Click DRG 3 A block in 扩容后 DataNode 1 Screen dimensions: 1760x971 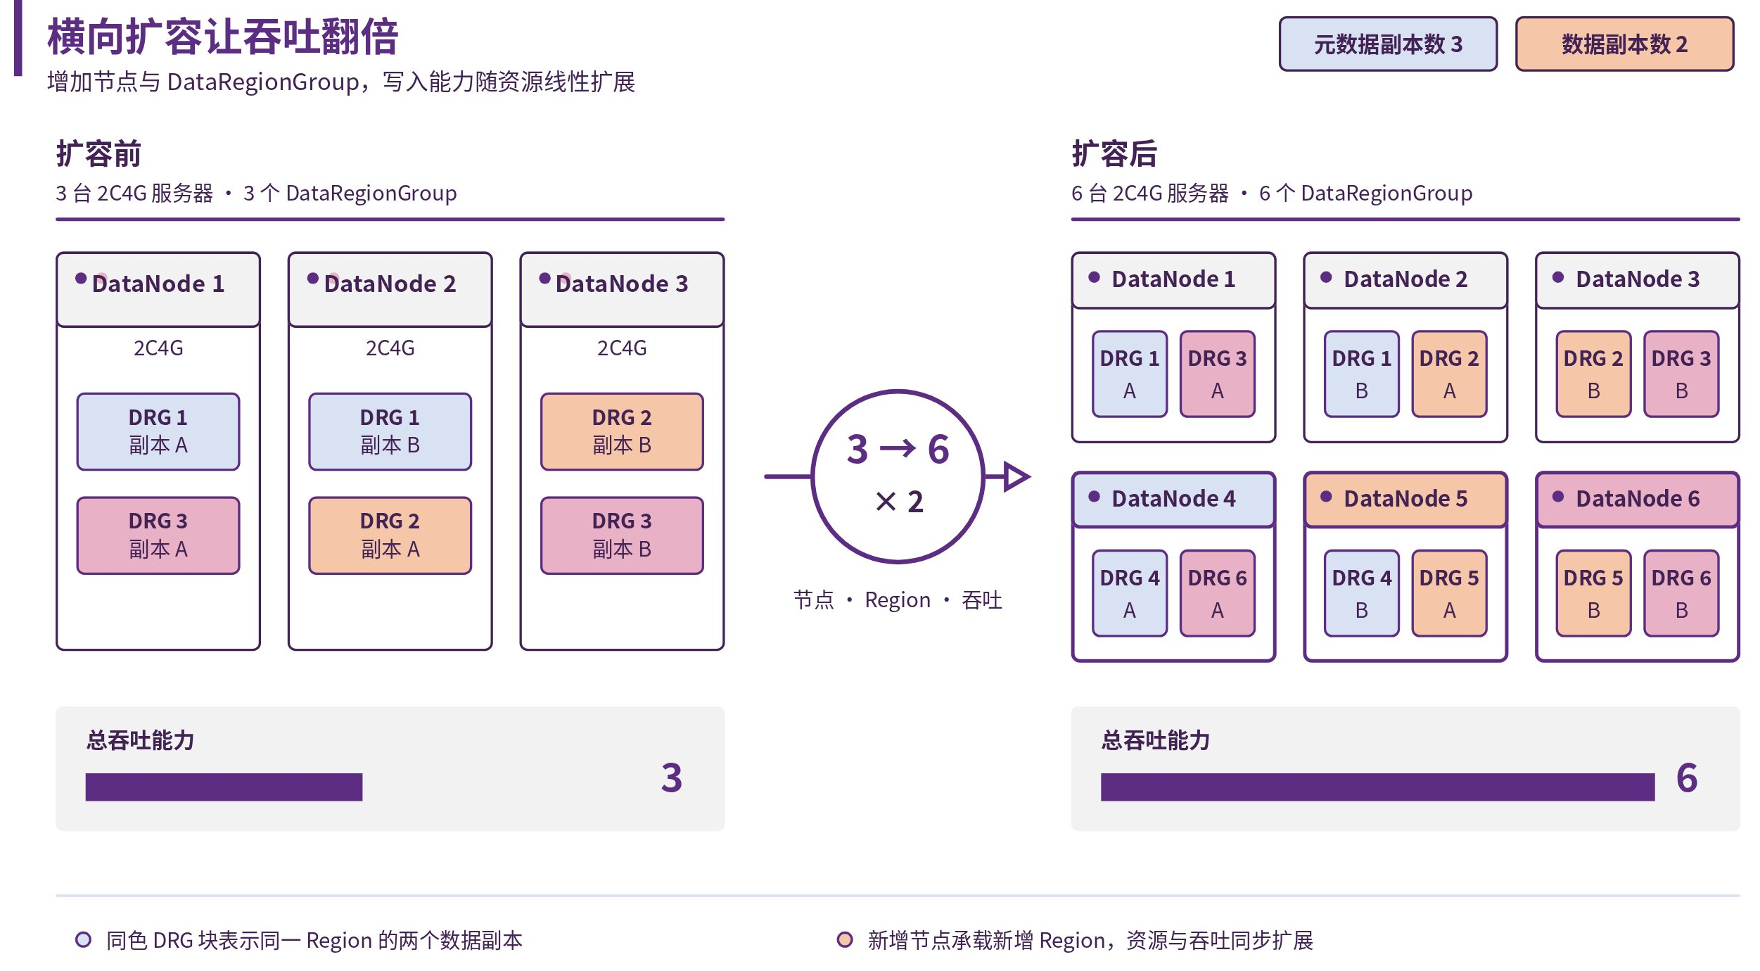click(1218, 374)
